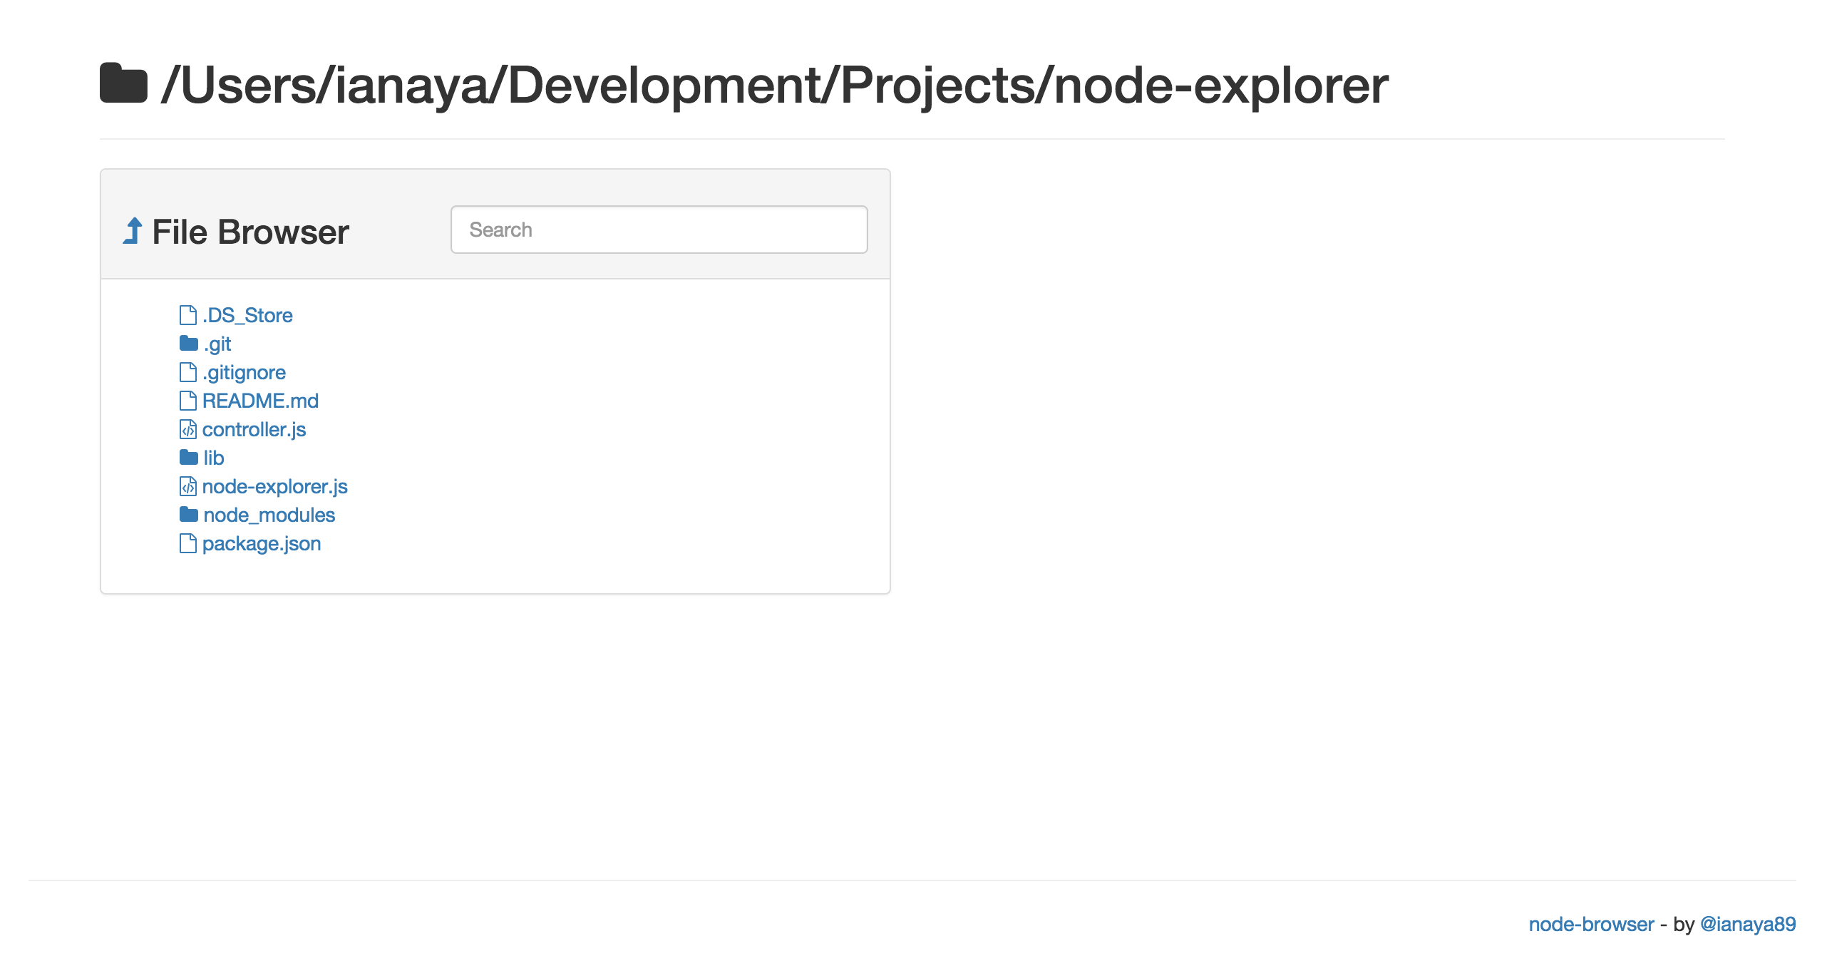Click the .git folder icon
This screenshot has width=1822, height=961.
pos(188,344)
